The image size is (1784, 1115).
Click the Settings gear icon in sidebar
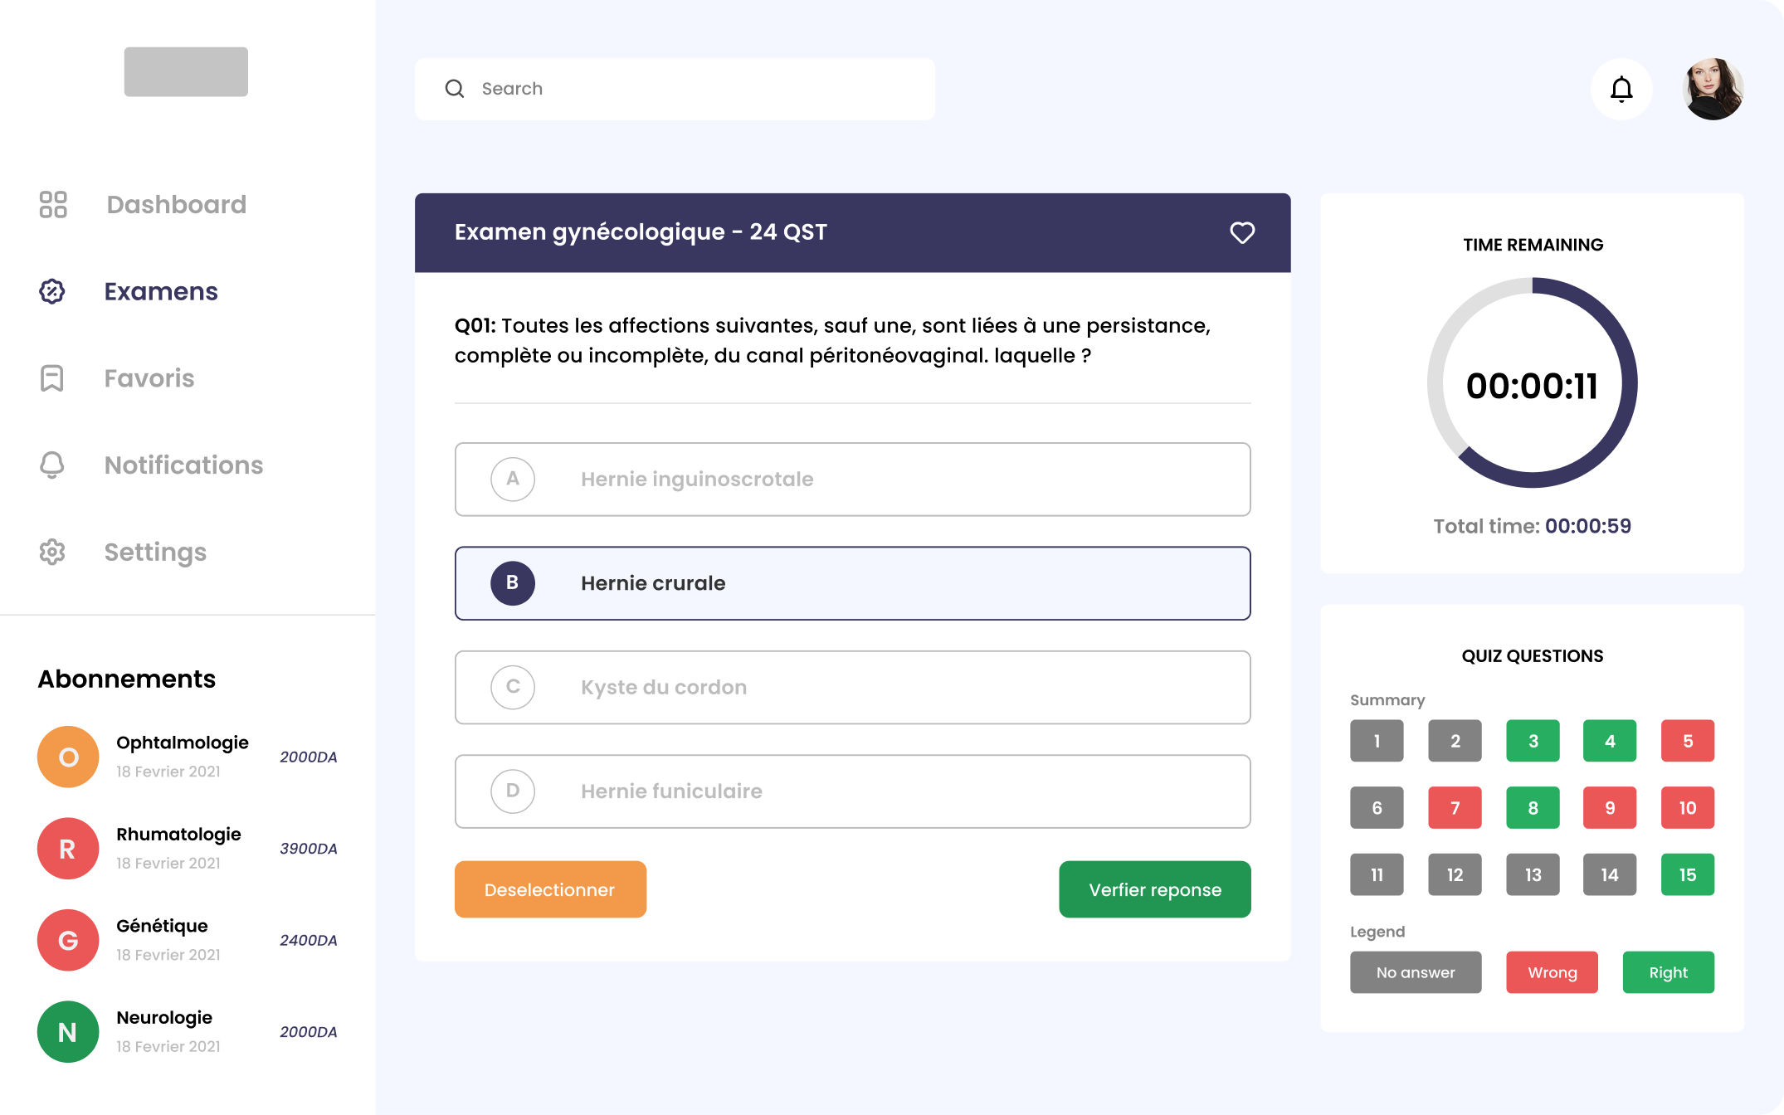(52, 552)
